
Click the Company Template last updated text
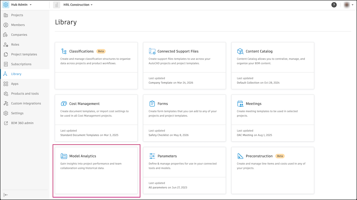[x=171, y=83]
